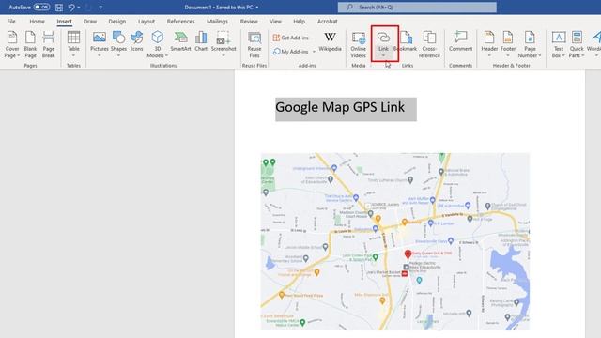Viewport: 601px width, 338px height.
Task: Open the Page Number menu
Action: (x=530, y=44)
